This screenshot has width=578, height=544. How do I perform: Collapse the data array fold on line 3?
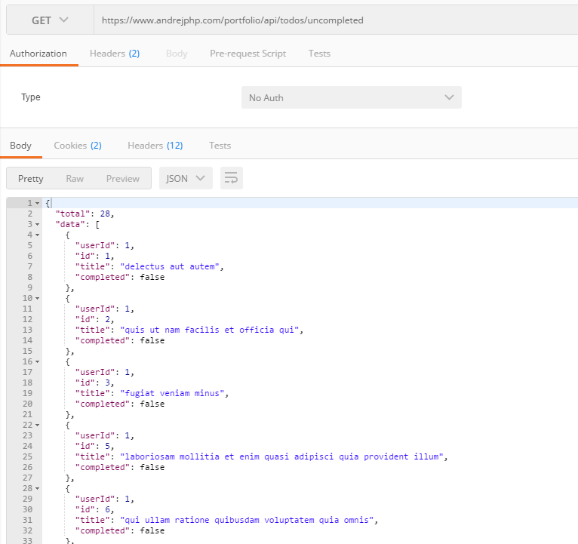coord(37,224)
